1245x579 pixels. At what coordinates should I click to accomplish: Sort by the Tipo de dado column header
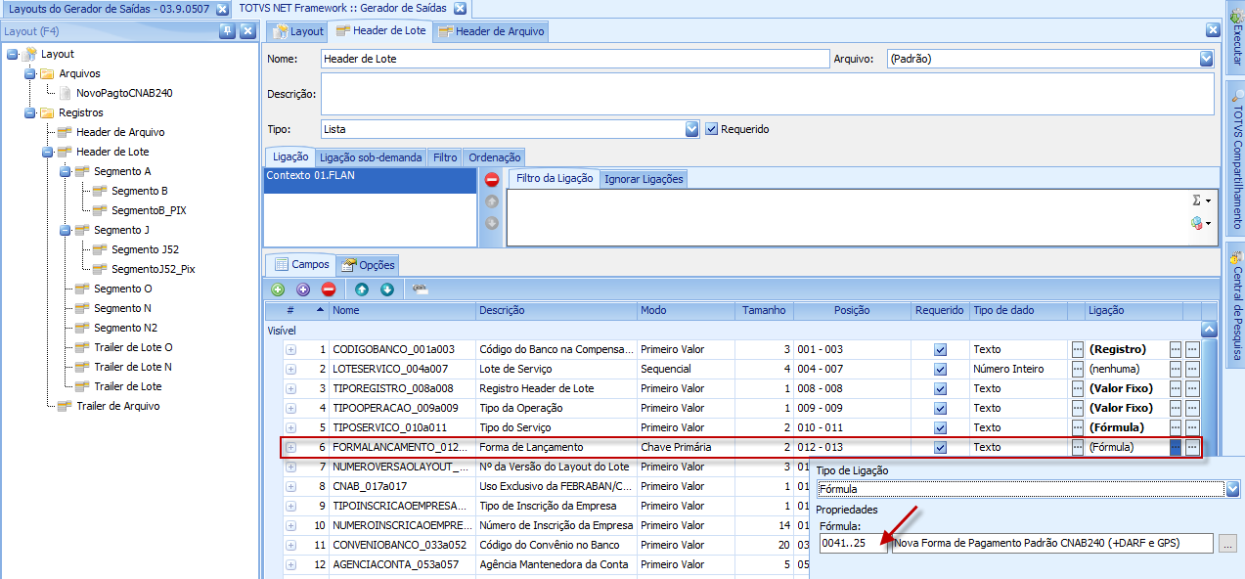point(1018,310)
